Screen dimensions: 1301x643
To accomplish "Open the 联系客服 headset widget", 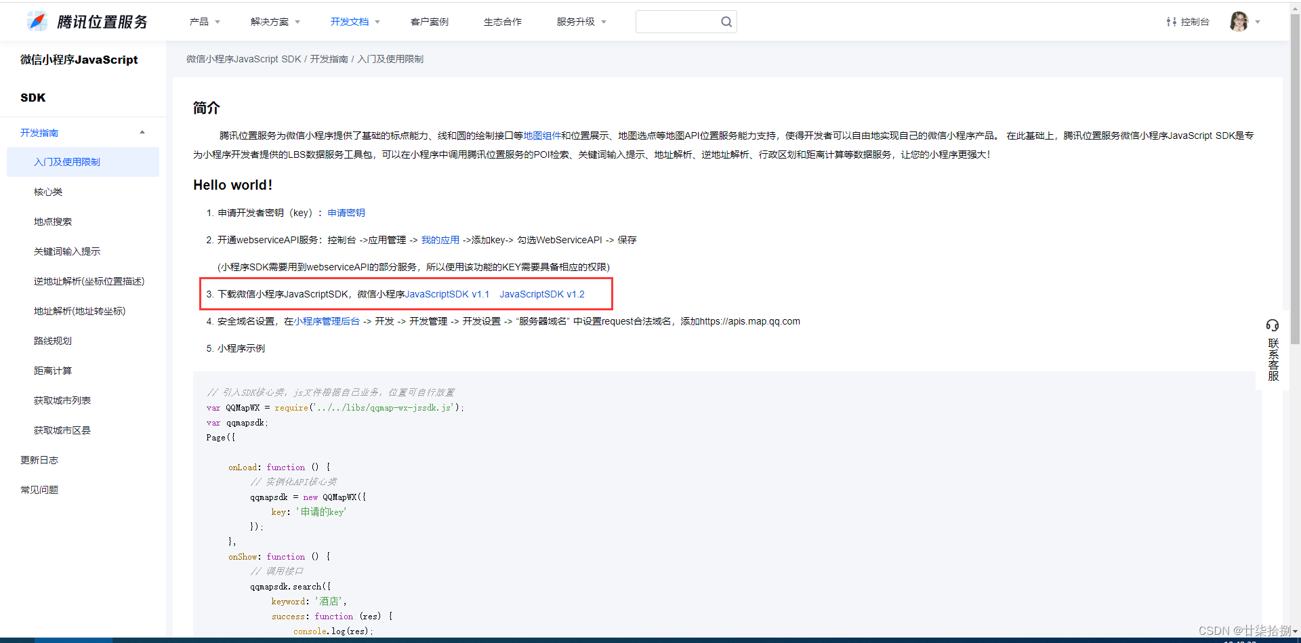I will (1273, 350).
